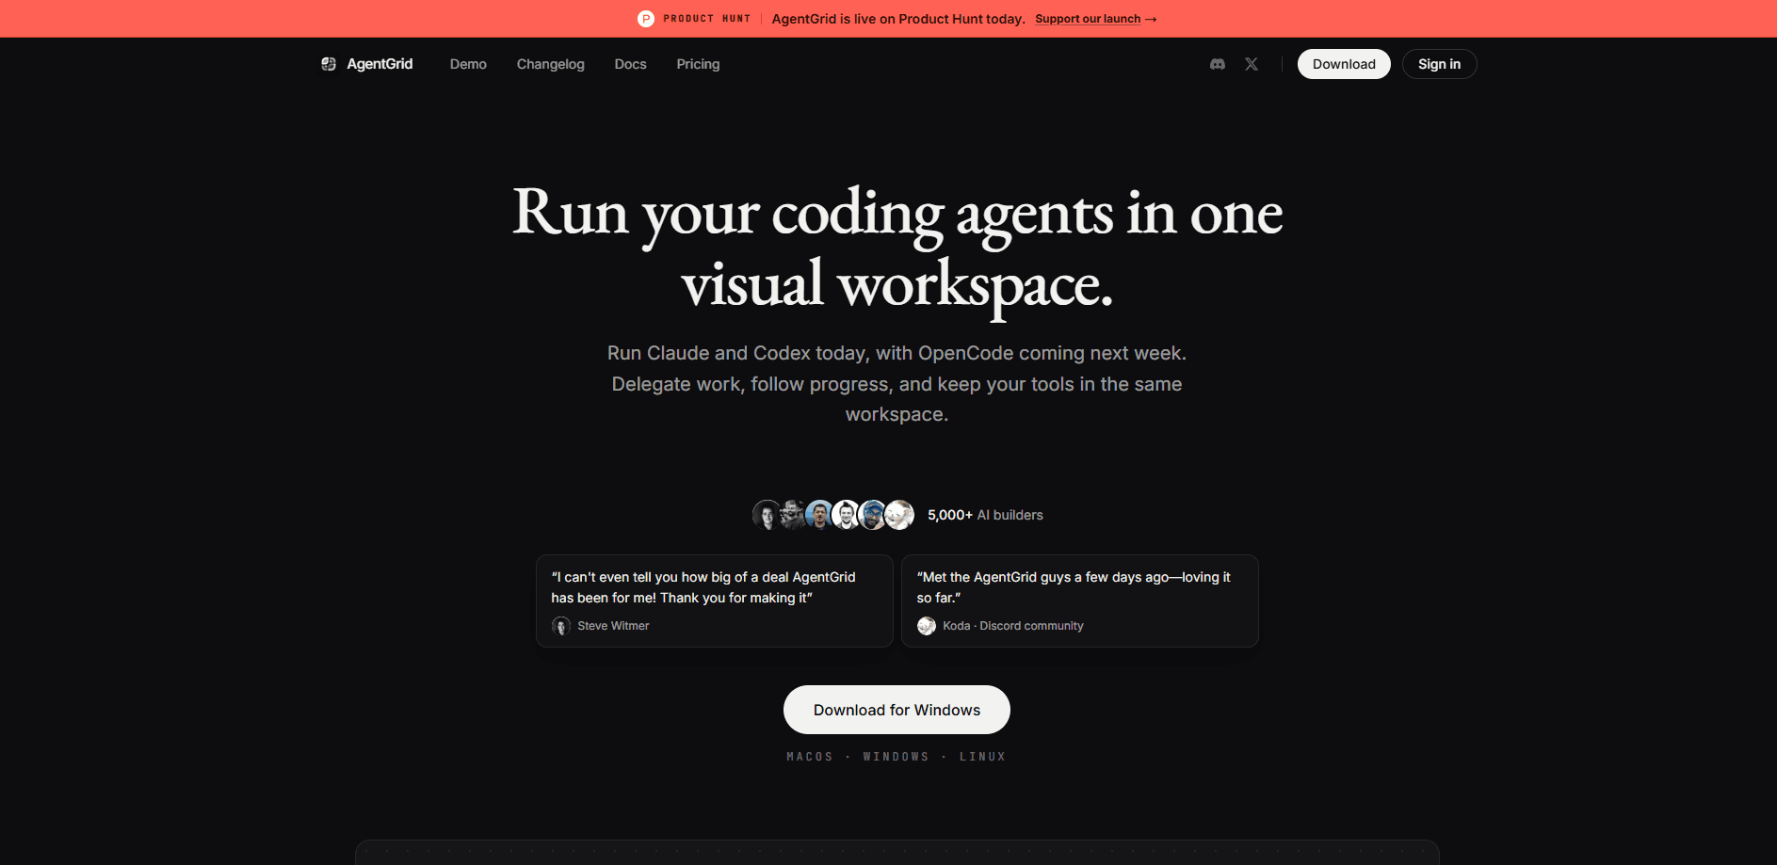Click 'AgentGrid is live on Product Hunt today' text

(x=898, y=19)
